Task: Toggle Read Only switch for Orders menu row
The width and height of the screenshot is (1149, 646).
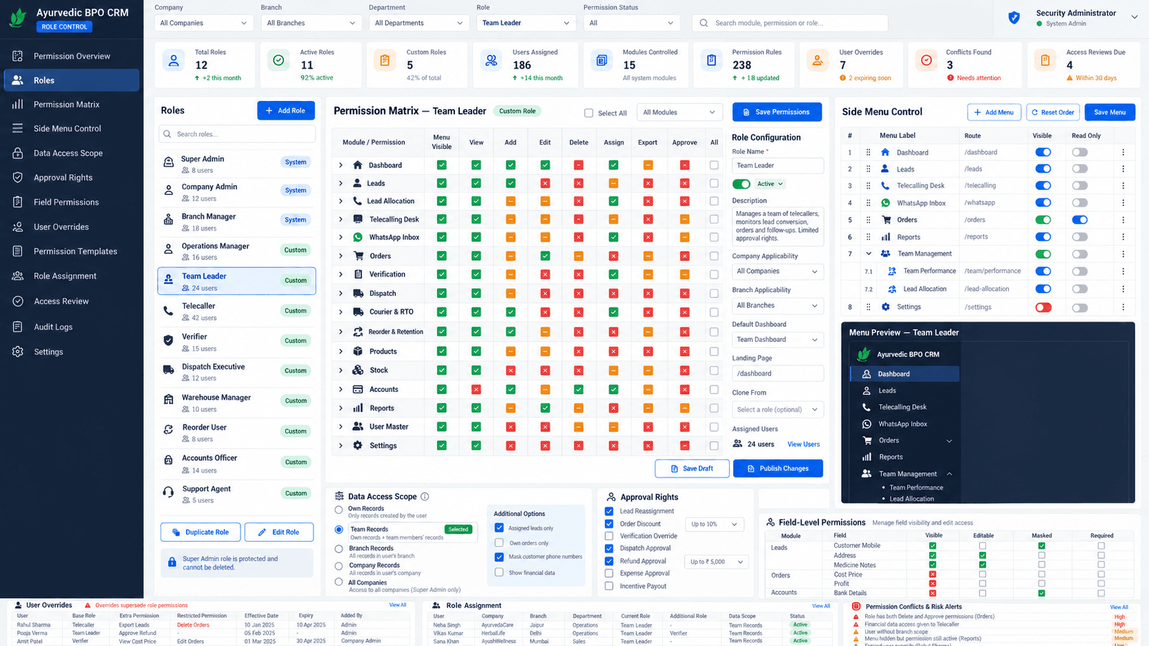Action: coord(1080,220)
